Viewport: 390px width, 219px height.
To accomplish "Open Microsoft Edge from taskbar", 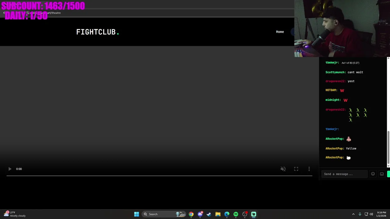I will click(227, 214).
